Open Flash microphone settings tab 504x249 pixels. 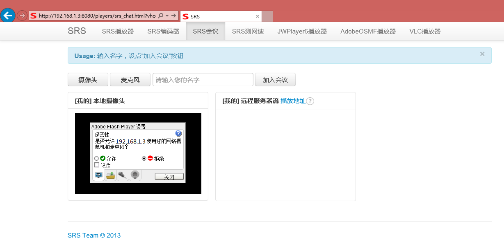tap(123, 175)
